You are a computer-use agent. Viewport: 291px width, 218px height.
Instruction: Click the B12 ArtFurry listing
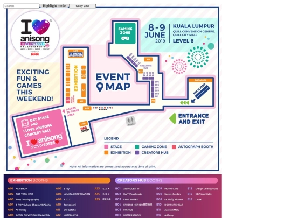(x=165, y=215)
